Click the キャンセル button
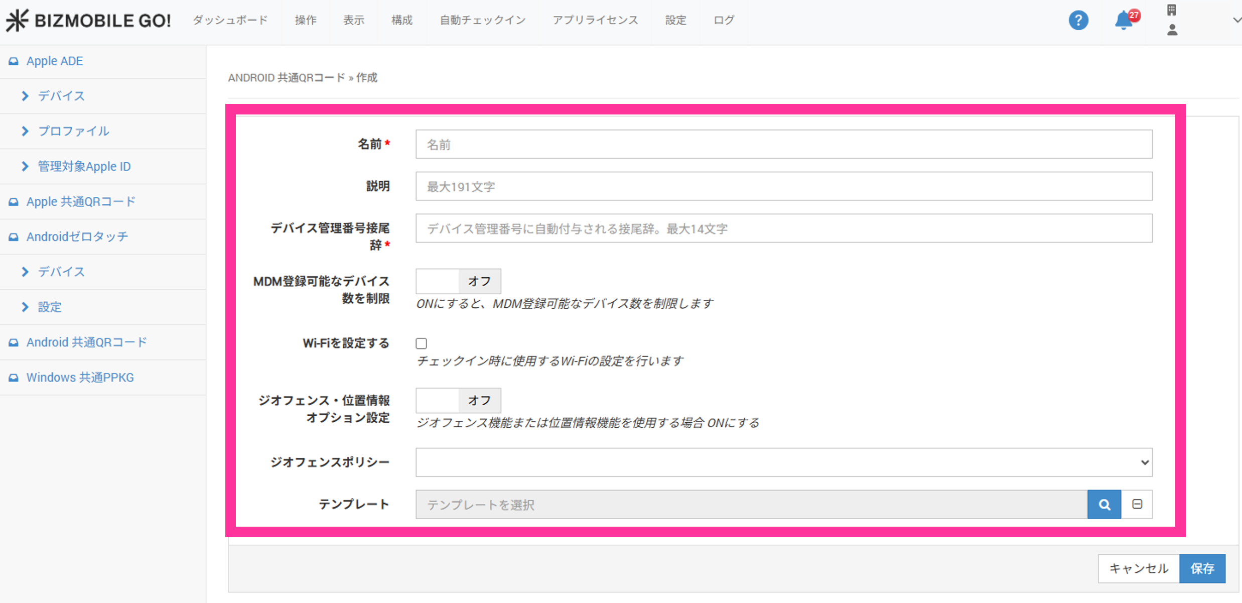This screenshot has height=603, width=1242. 1138,568
